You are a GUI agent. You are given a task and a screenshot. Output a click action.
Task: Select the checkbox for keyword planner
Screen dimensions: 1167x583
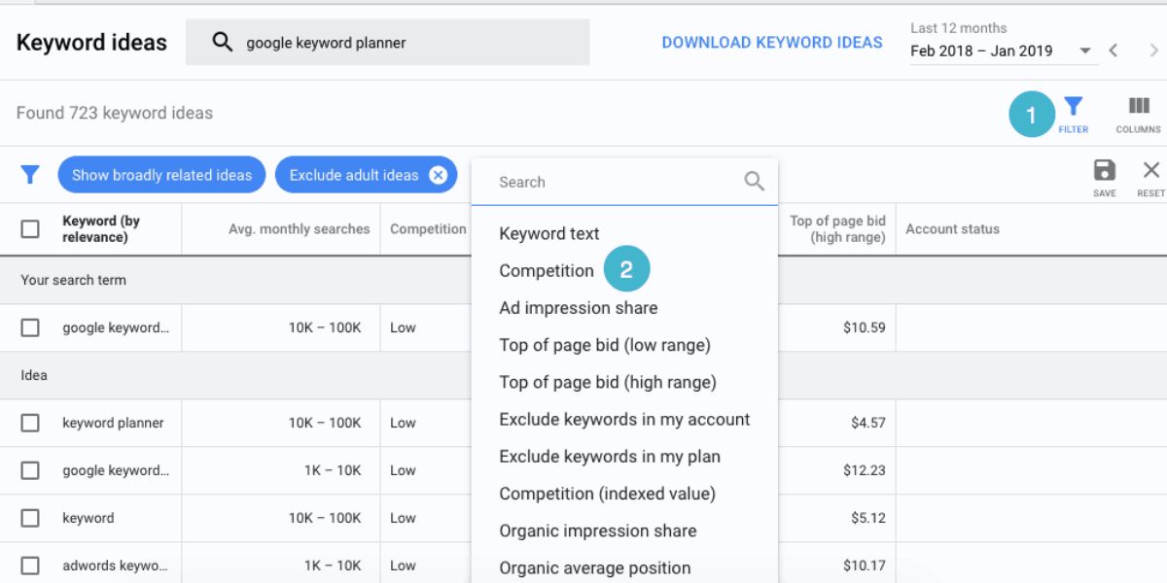(30, 423)
